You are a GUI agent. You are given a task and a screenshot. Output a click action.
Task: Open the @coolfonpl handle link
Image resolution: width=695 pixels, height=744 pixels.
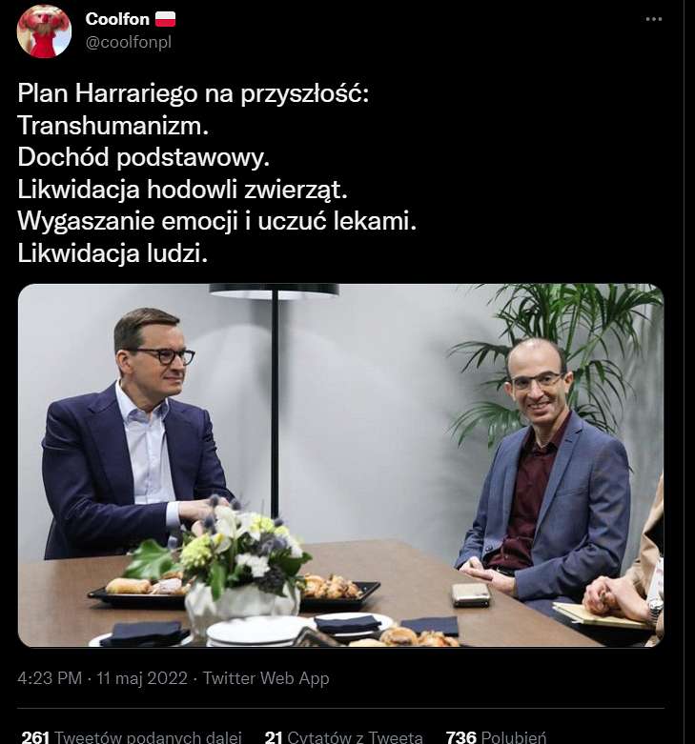[x=128, y=42]
